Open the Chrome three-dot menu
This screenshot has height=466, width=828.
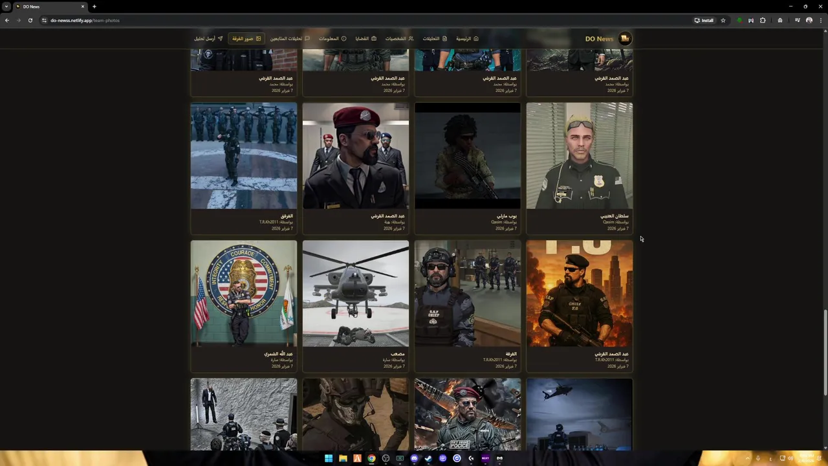click(820, 20)
